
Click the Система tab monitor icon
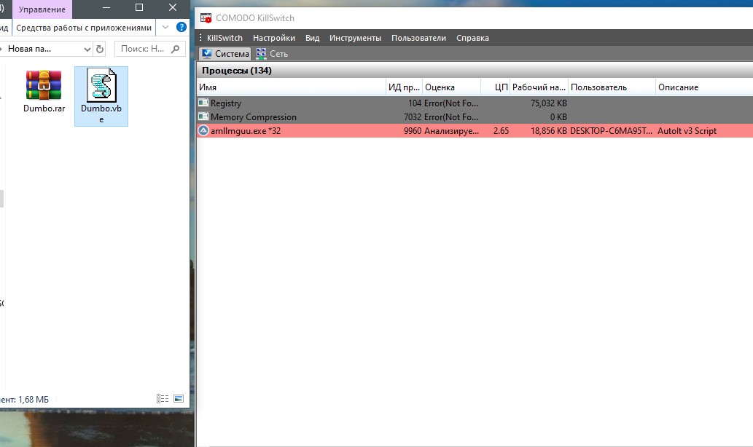[207, 54]
